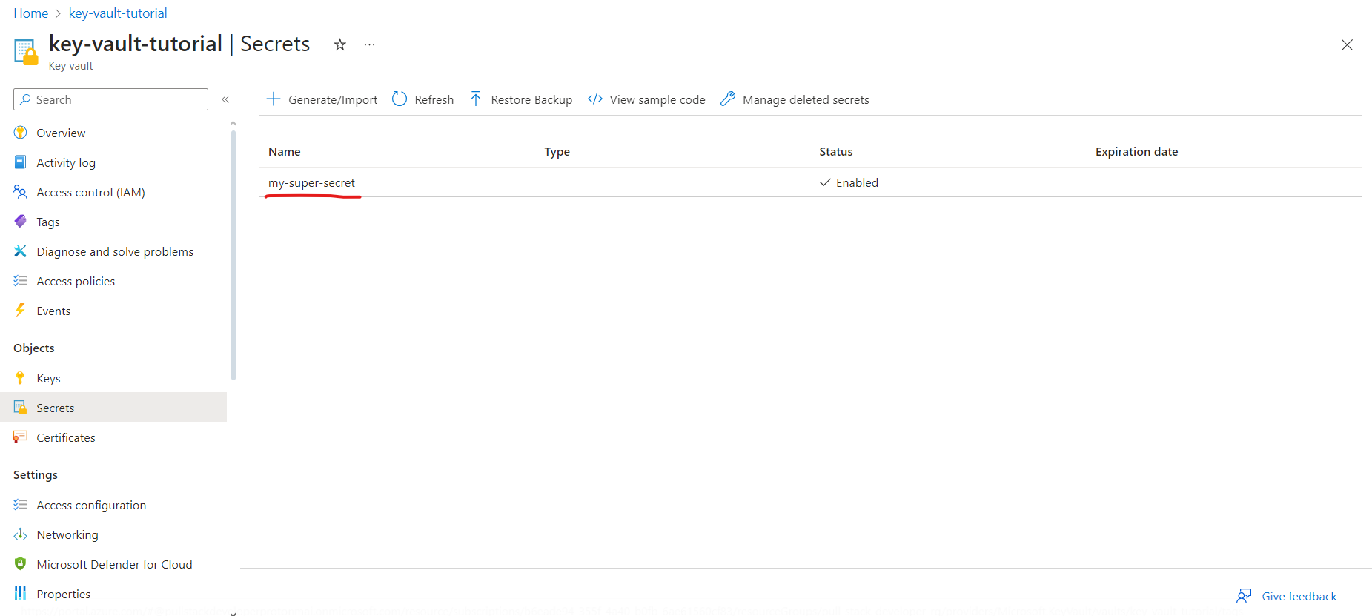Click the Events lightning icon
Viewport: 1372px width, 616px height.
pyautogui.click(x=20, y=311)
